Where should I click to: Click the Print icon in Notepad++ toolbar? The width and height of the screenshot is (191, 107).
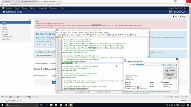pyautogui.click(x=72, y=35)
